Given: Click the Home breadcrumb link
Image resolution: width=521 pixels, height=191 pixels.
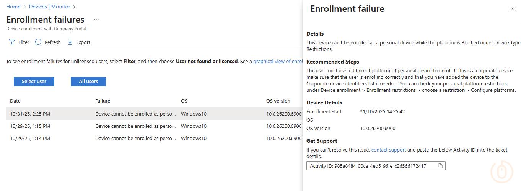Looking at the screenshot, I should point(13,7).
